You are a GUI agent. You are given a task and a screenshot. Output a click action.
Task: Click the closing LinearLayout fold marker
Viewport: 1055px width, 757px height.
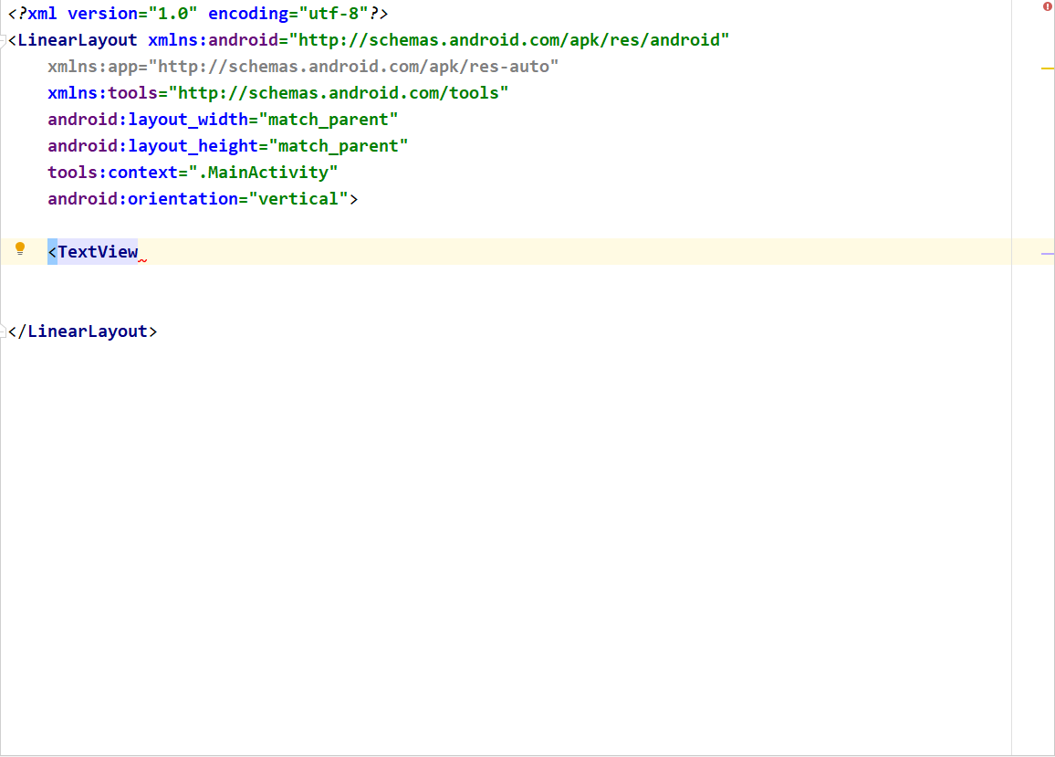pyautogui.click(x=3, y=331)
